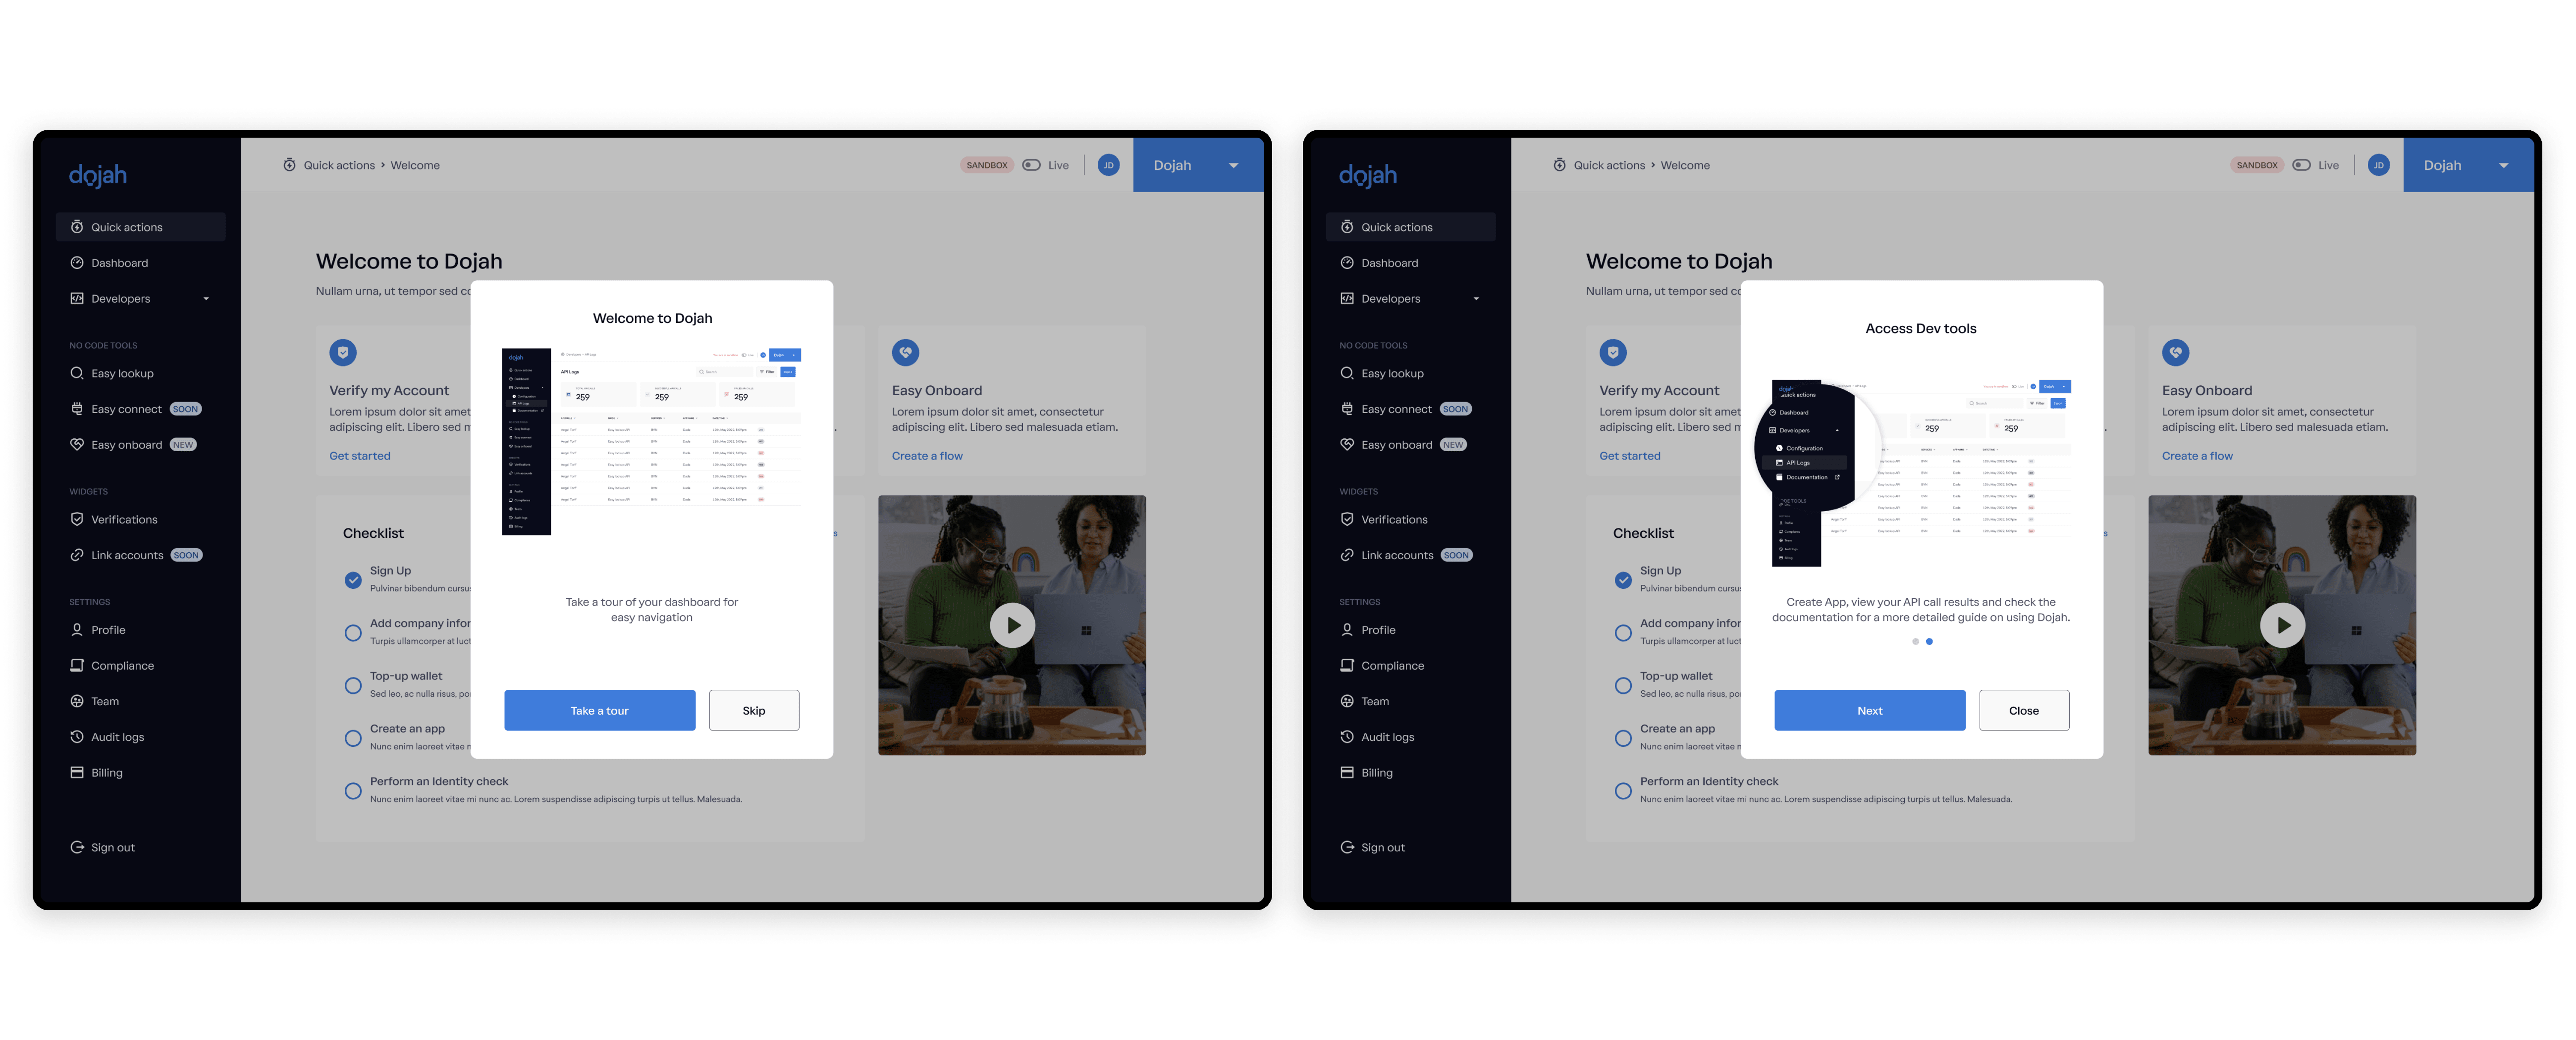Check Perform an Identity check, right screen
The image size is (2576, 1040).
1623,791
